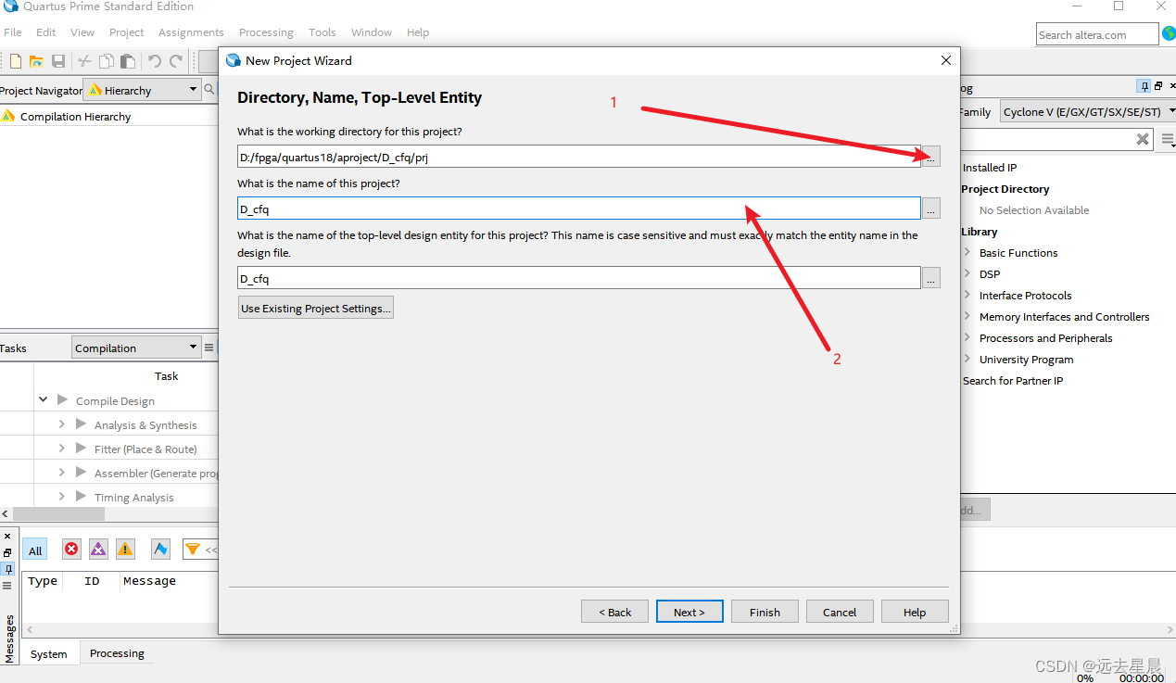This screenshot has width=1176, height=683.
Task: Toggle the blue flag messages filter
Action: (x=161, y=550)
